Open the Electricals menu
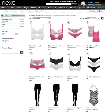This screenshot has height=112, width=105. 63,8
